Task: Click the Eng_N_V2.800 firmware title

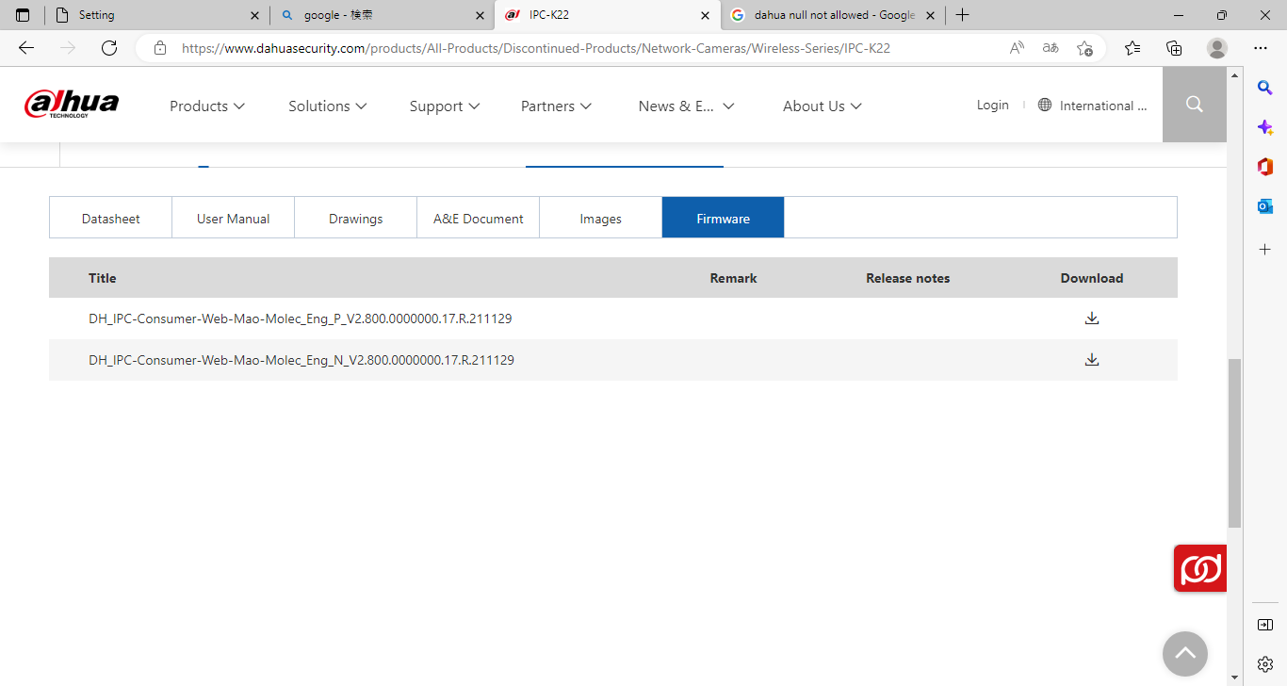Action: click(301, 360)
